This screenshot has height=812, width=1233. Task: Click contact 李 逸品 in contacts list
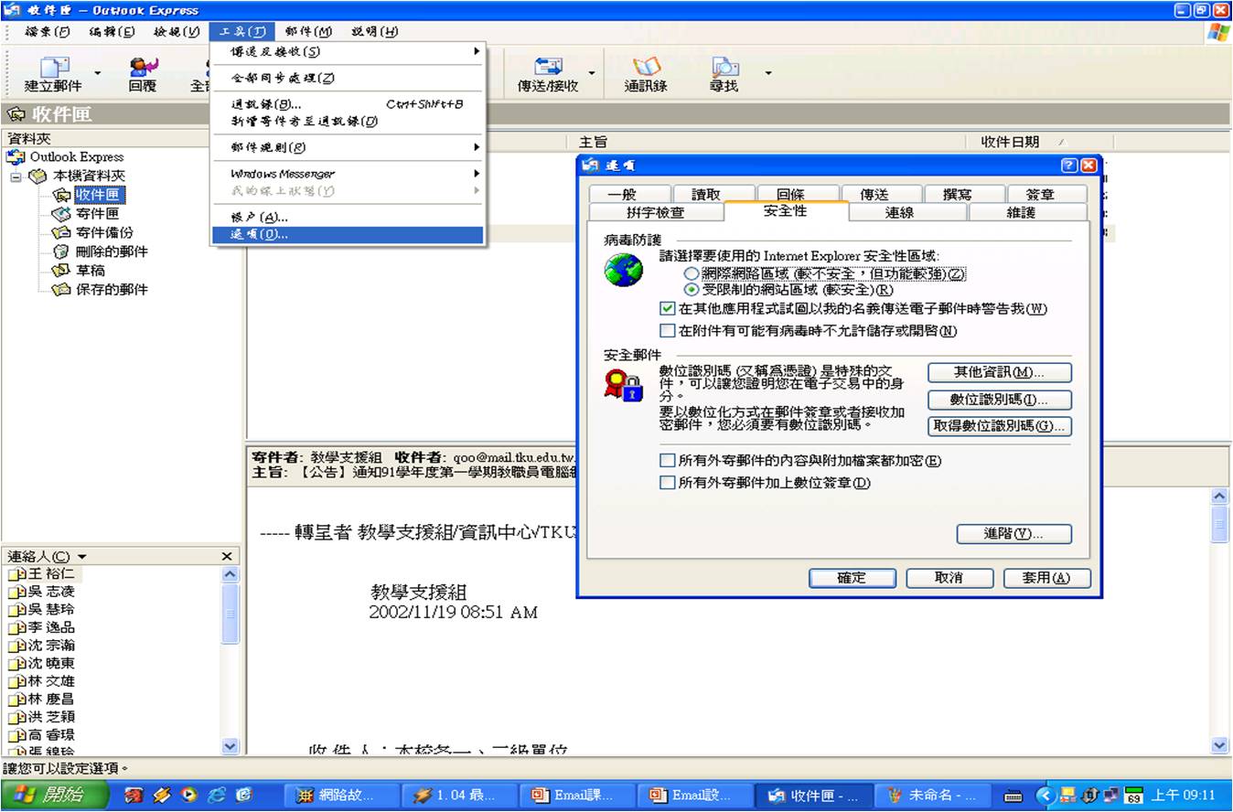(51, 627)
